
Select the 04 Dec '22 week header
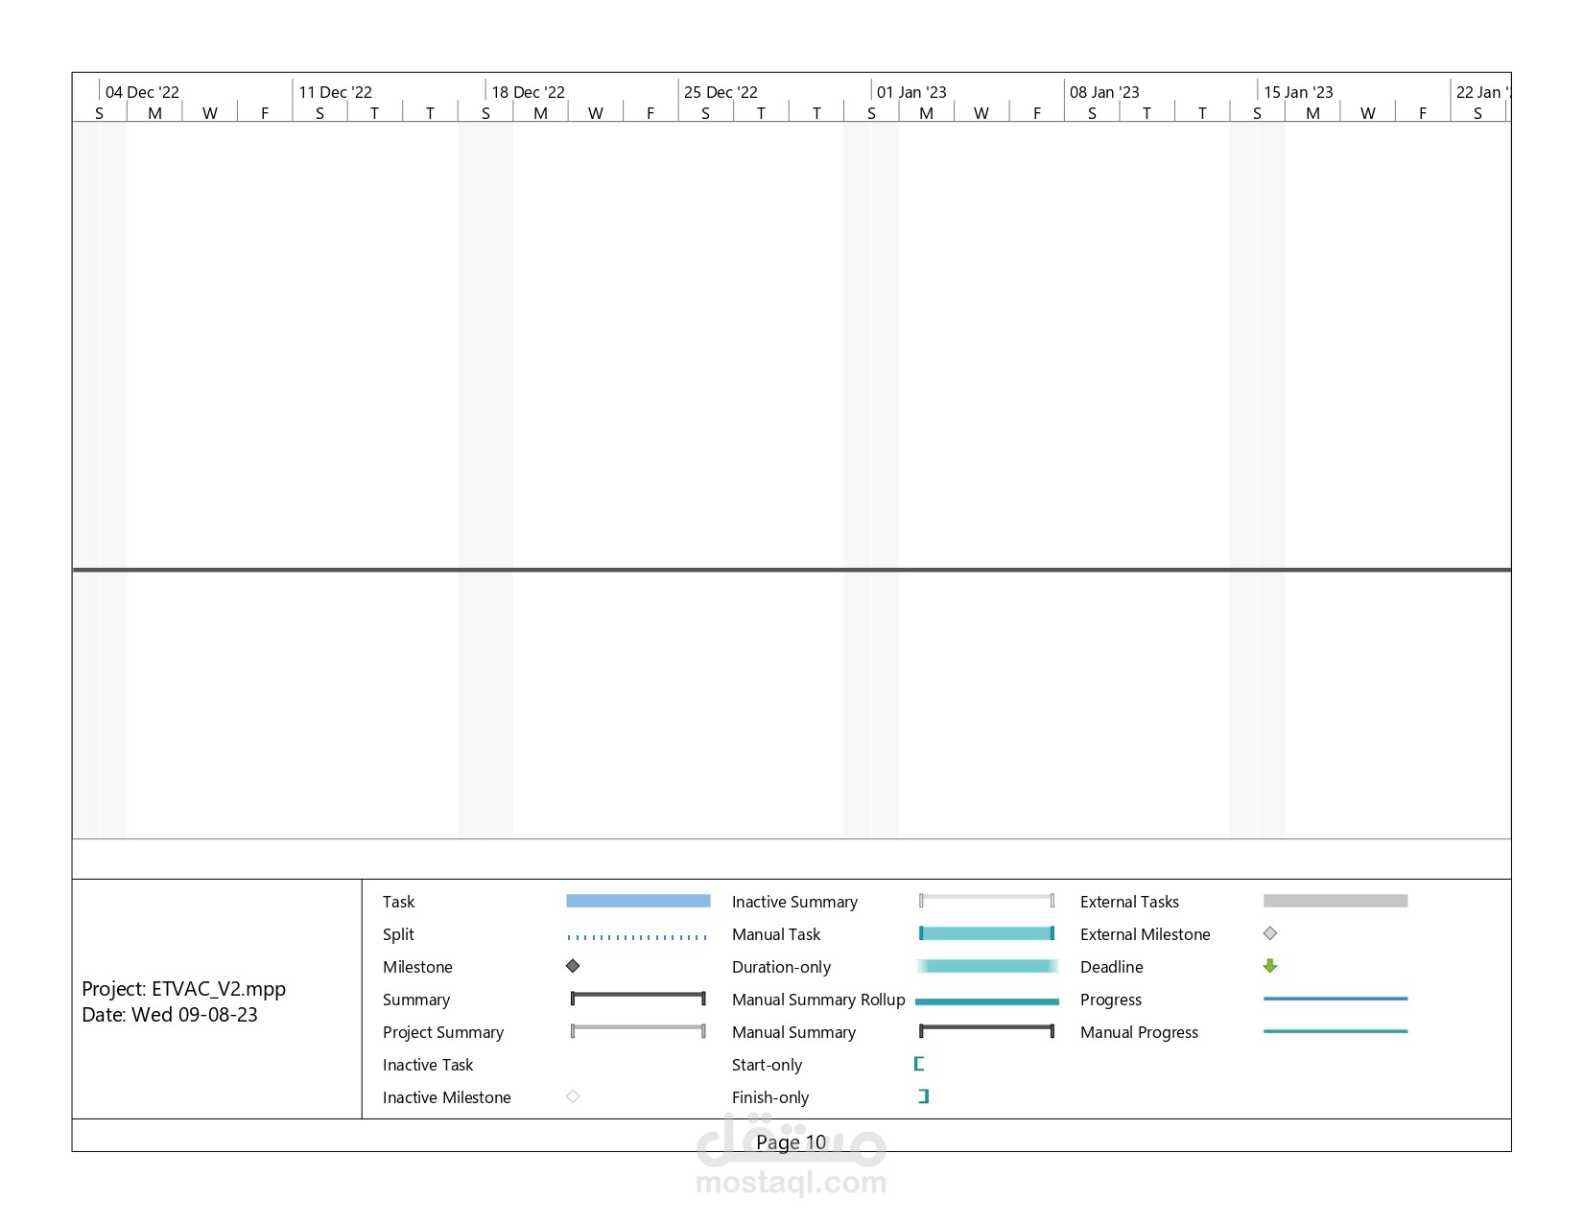142,92
